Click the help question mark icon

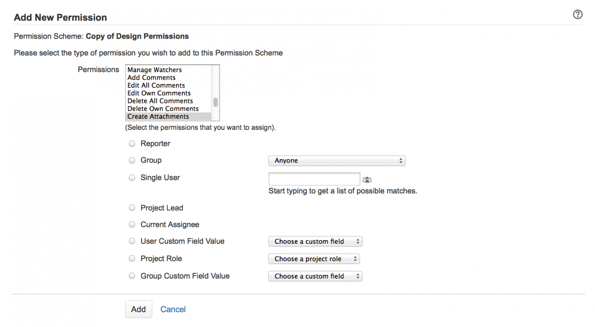pyautogui.click(x=578, y=15)
